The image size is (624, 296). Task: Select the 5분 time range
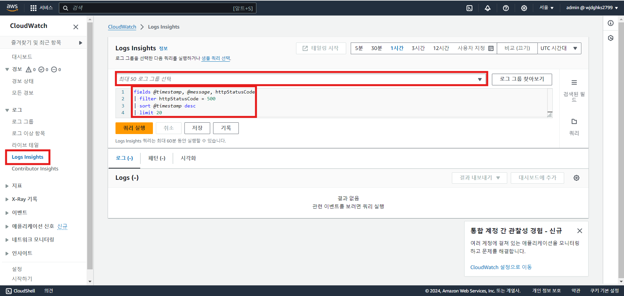[359, 48]
